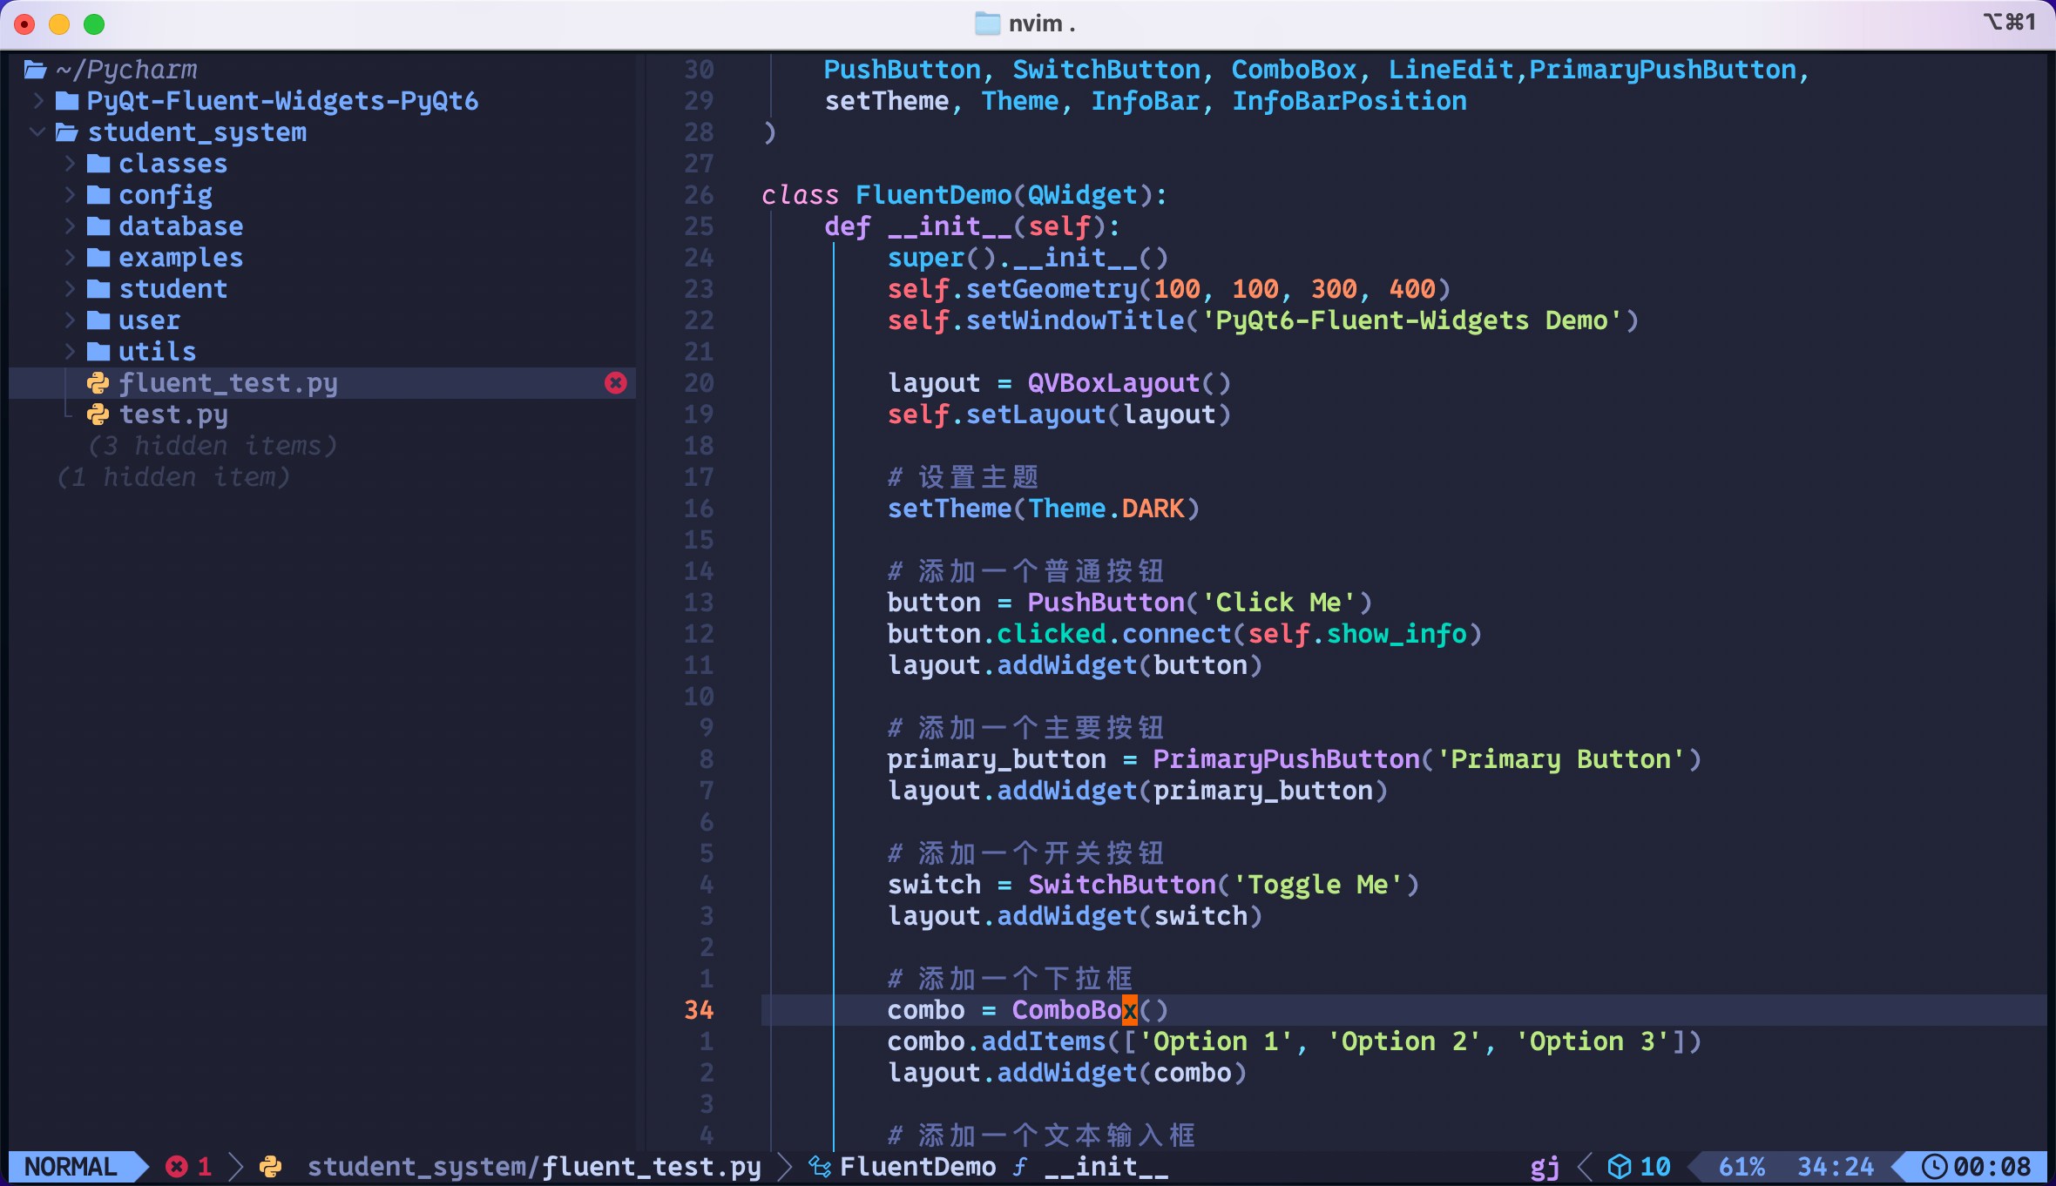The image size is (2056, 1186).
Task: Click the class symbol icon before FluentDemo
Action: [820, 1167]
